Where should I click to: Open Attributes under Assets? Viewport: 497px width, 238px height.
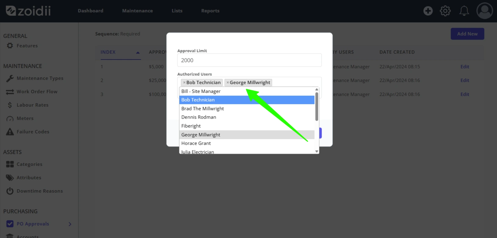click(29, 178)
